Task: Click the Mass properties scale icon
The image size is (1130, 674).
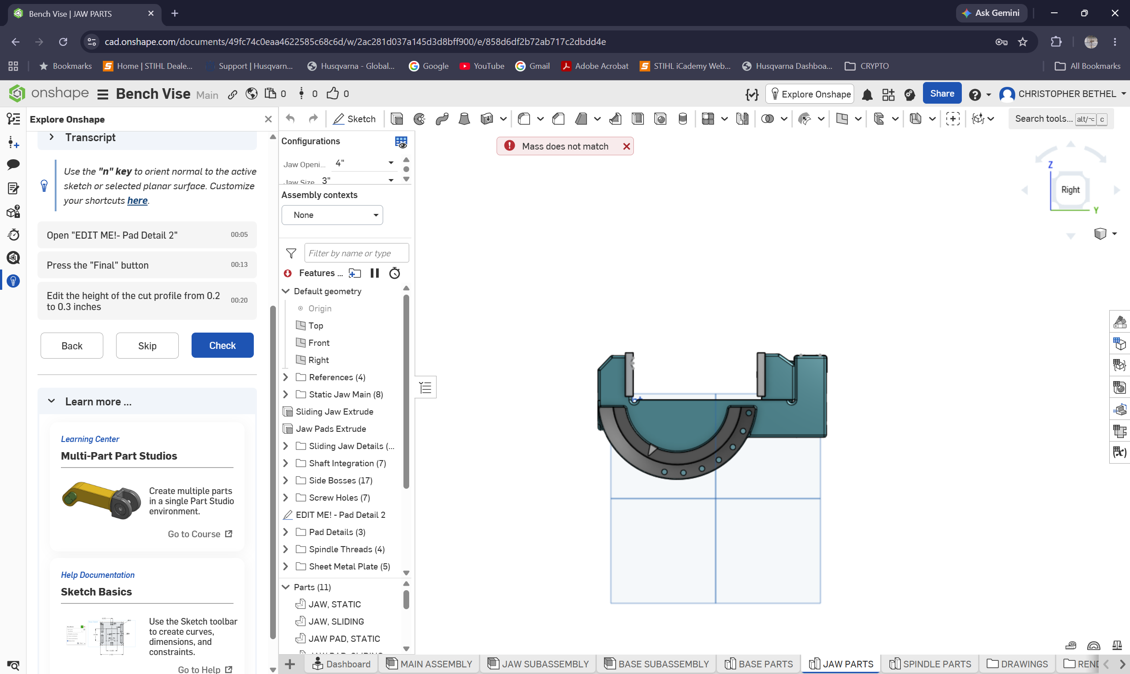Action: point(1117,645)
